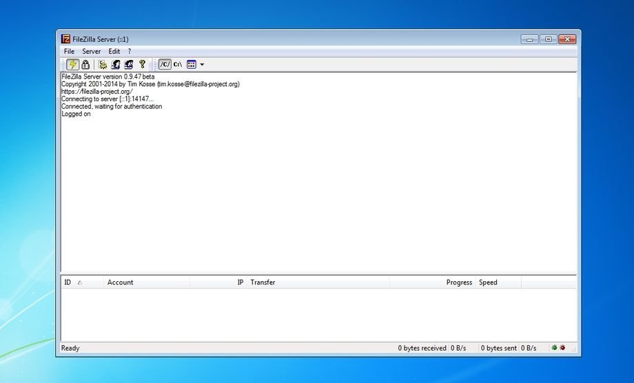Expand the sorting dropdown arrow in toolbar
Screen dimensions: 634x383
202,64
